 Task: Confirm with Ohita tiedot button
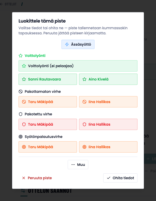point(120,178)
